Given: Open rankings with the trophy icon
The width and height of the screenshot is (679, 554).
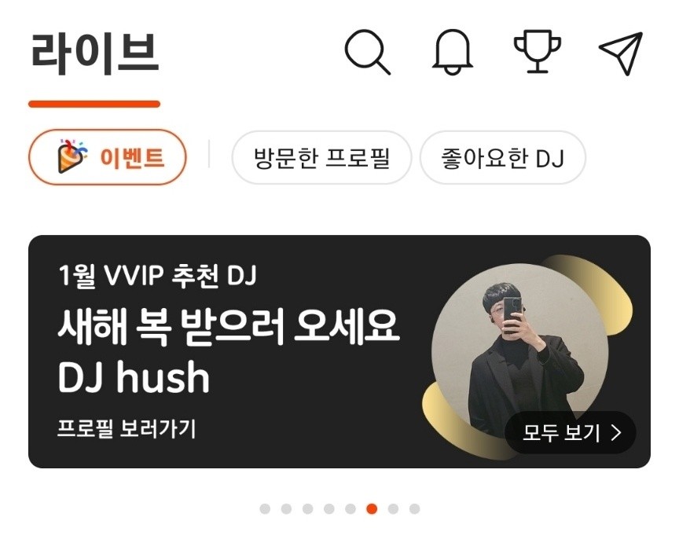Looking at the screenshot, I should tap(538, 51).
